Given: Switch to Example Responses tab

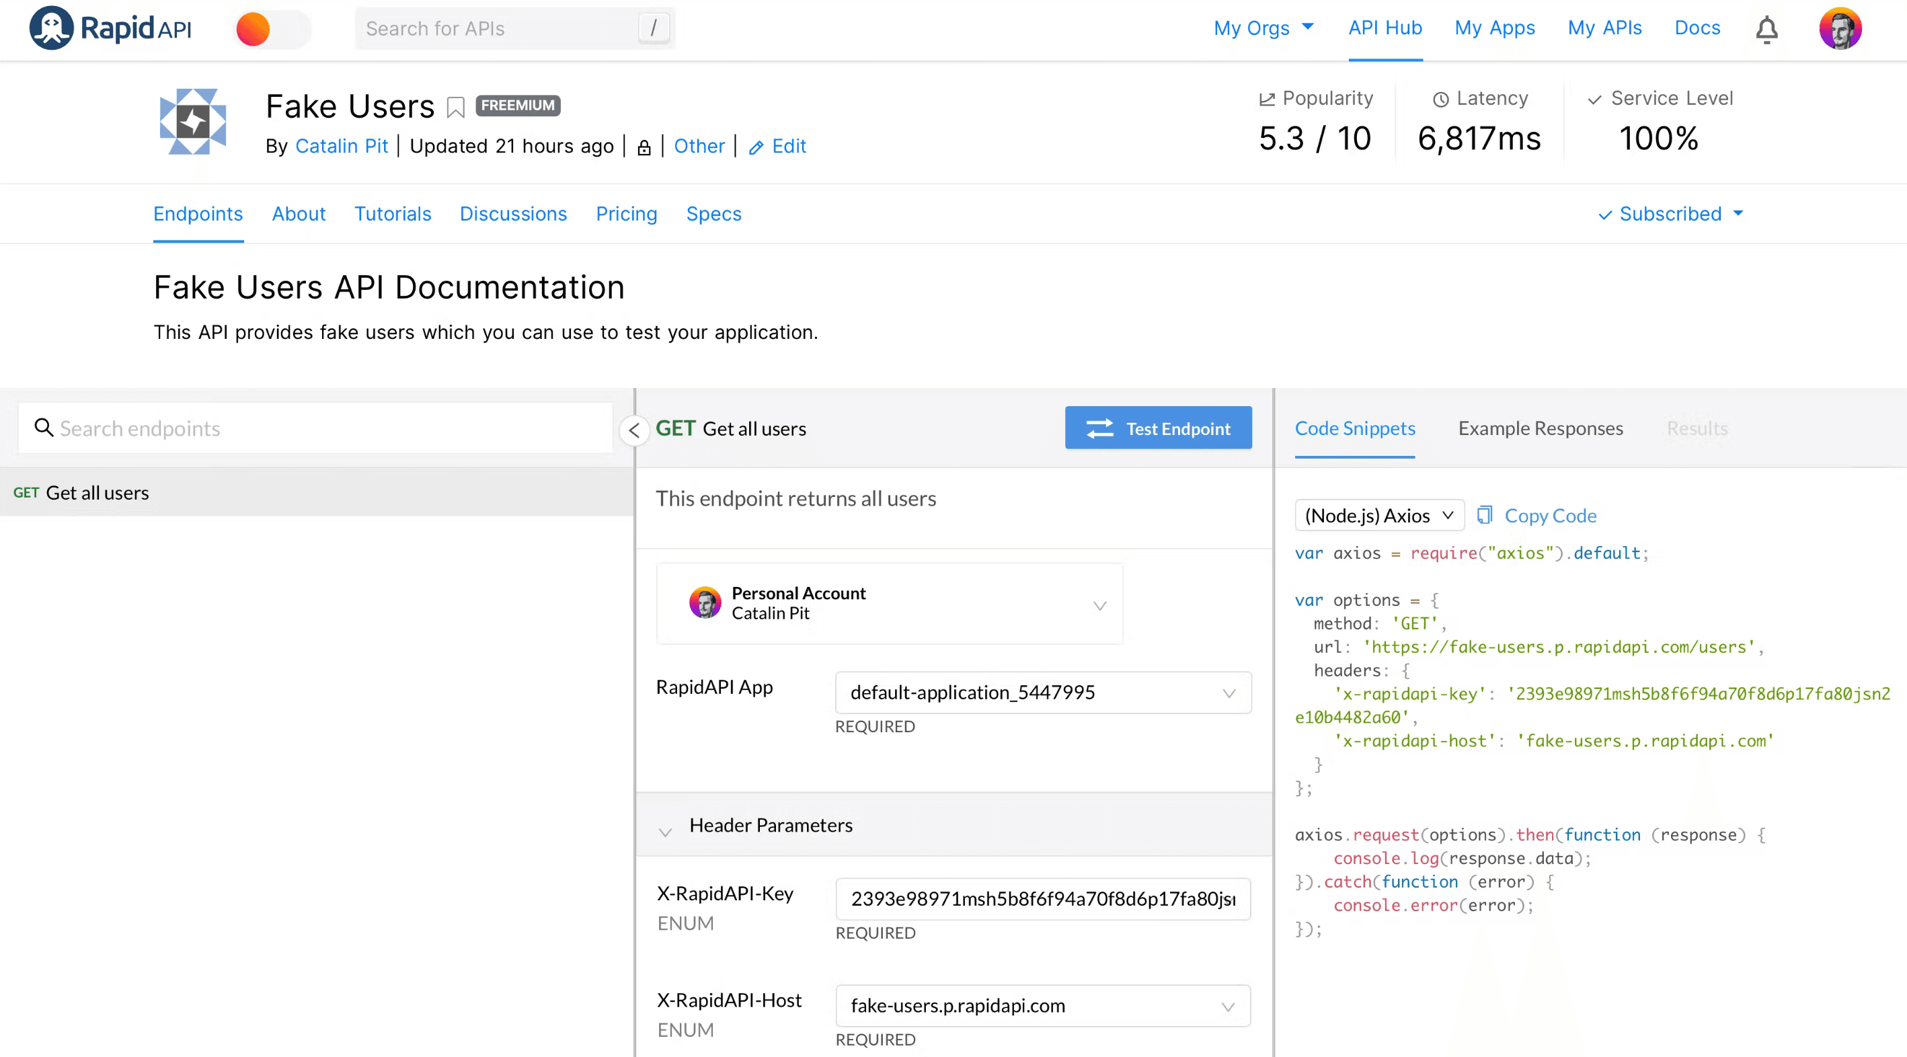Looking at the screenshot, I should (x=1540, y=428).
